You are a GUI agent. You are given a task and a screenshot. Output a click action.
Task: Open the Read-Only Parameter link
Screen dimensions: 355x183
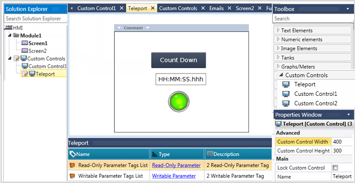176,165
